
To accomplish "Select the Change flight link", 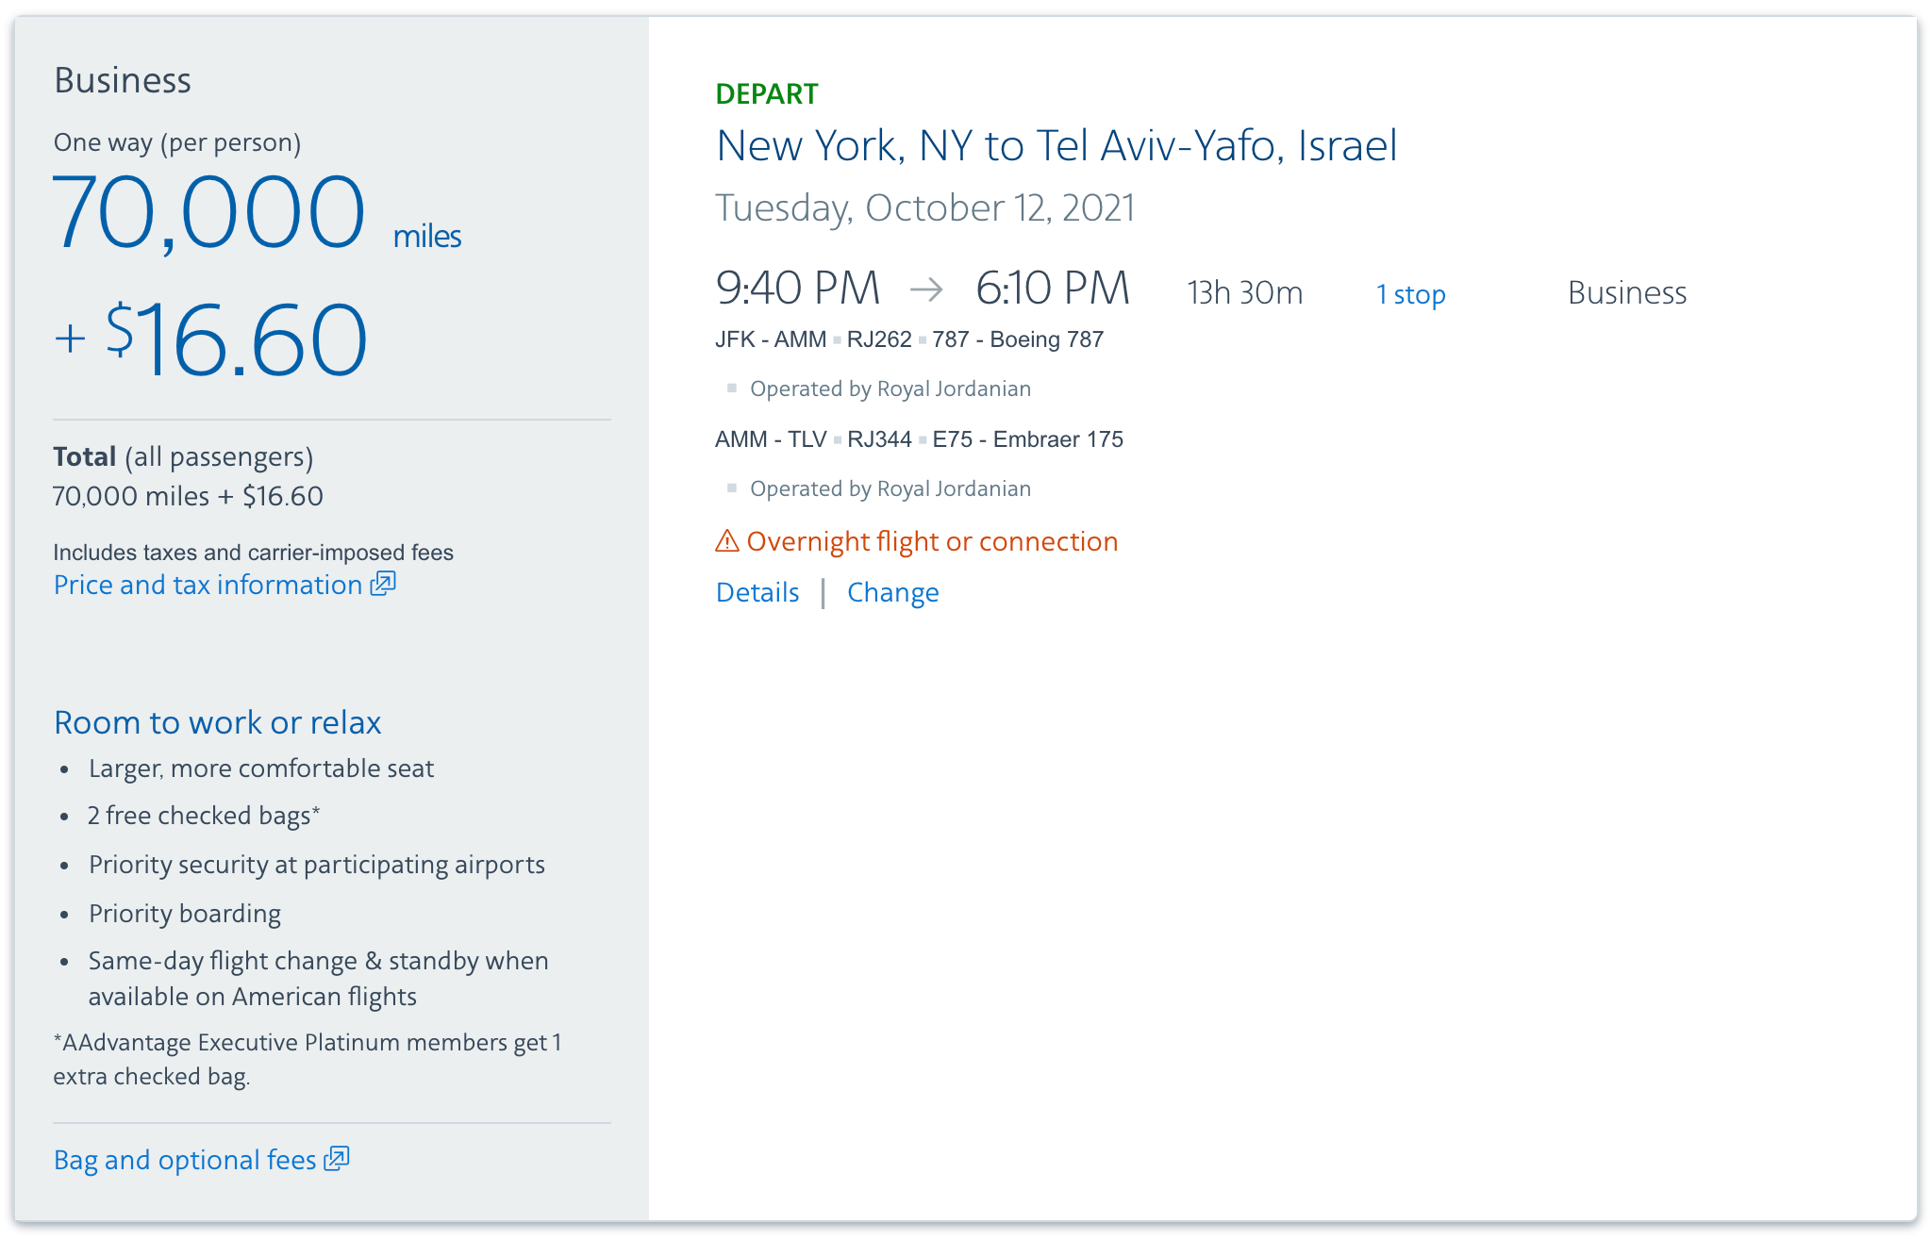I will 893,592.
